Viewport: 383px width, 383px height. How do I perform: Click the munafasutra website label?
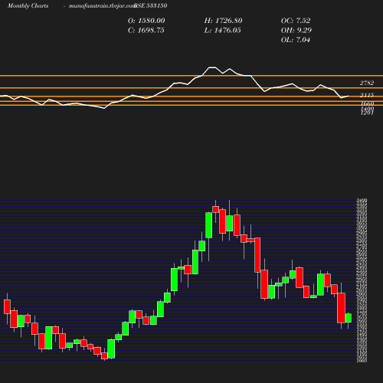(102, 6)
